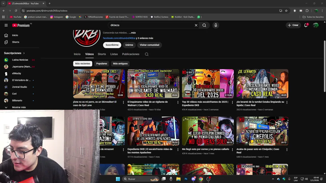
Task: Open options for Top 30 videos 2025
Action: (232, 102)
